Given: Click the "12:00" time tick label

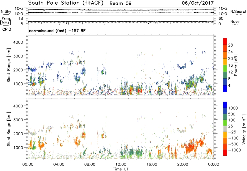Looking at the screenshot, I should [121, 165].
